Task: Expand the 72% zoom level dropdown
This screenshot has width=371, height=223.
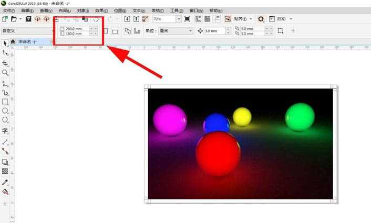Action: click(179, 19)
